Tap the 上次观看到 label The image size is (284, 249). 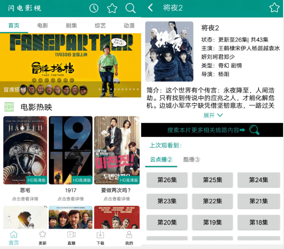coord(166,145)
